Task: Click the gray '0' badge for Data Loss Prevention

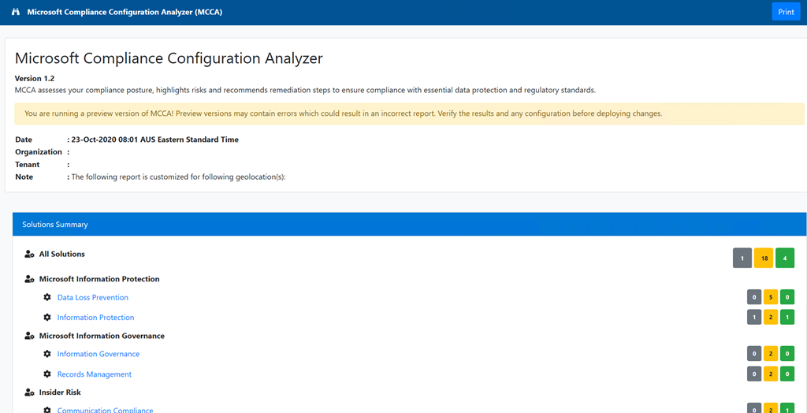Action: pos(754,298)
